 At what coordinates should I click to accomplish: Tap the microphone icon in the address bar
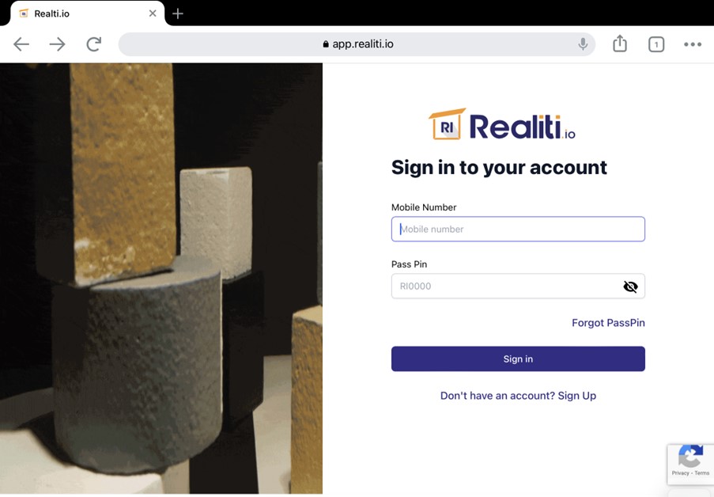[583, 44]
